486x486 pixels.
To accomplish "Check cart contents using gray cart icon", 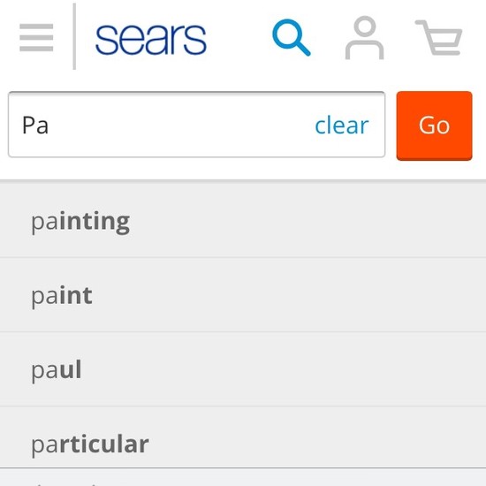I will (x=438, y=37).
